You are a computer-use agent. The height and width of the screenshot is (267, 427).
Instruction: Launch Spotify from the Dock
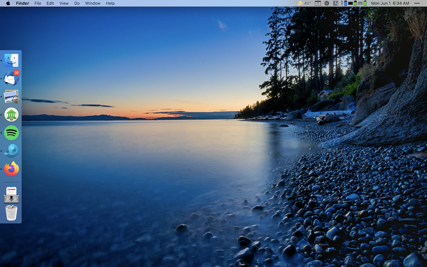click(x=12, y=133)
